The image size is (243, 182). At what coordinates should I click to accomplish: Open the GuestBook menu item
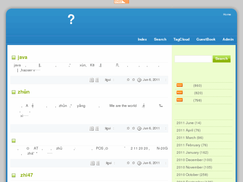click(206, 39)
